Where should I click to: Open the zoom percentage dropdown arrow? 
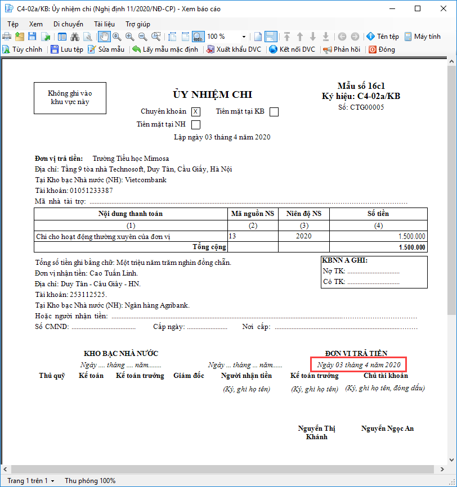point(244,37)
